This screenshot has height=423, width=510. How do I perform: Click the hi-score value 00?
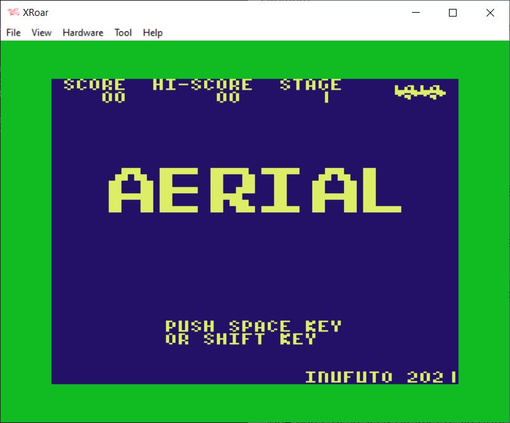pos(228,97)
